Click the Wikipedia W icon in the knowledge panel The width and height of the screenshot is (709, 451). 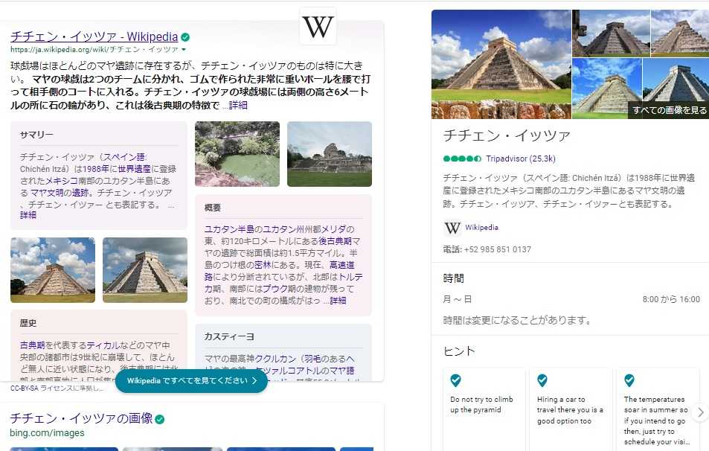(x=452, y=228)
